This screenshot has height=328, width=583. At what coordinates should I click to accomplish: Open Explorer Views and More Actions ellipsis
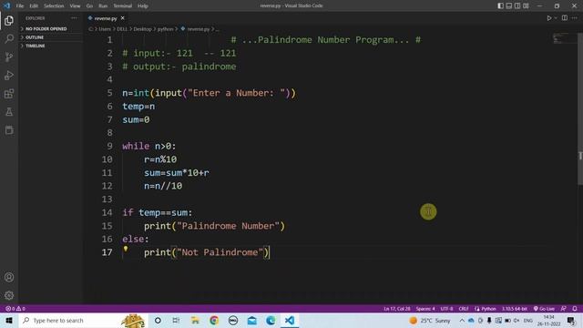[75, 18]
